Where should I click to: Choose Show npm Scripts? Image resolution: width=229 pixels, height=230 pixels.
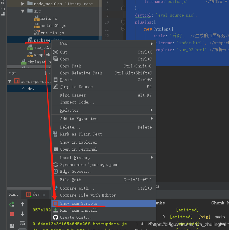tap(104, 203)
